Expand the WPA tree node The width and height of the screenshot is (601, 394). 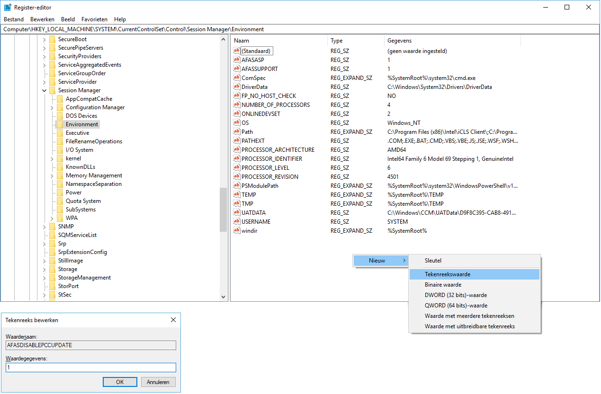[x=52, y=218]
